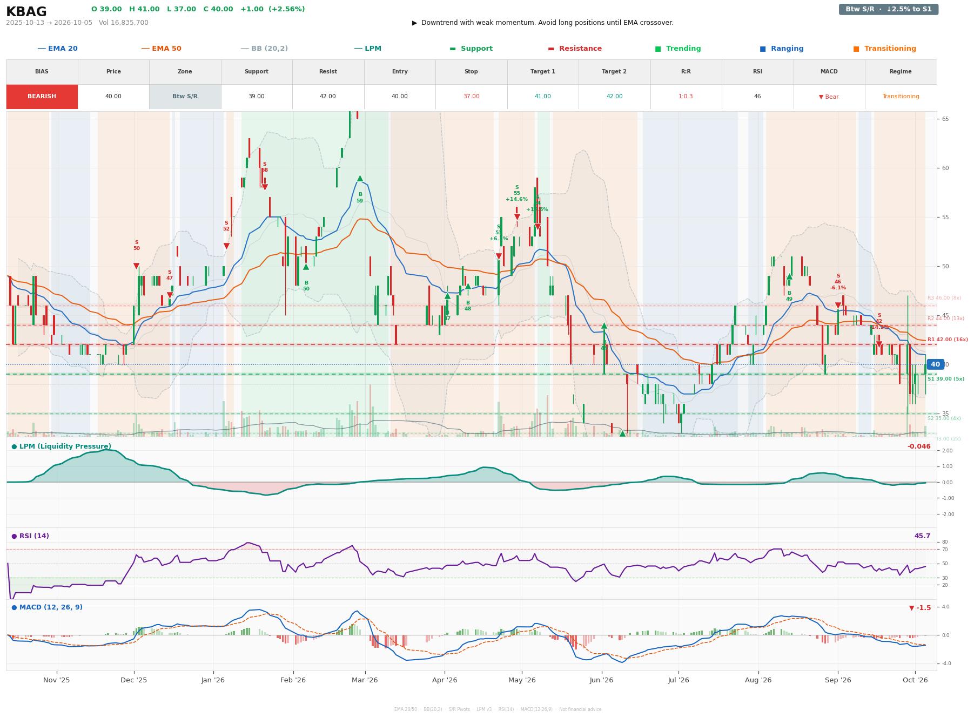
Task: Click the green buy triangle above B 49
Action: click(x=789, y=276)
